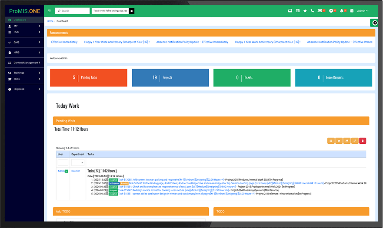Open the star favorites icon
383x228 pixels.
305,10
